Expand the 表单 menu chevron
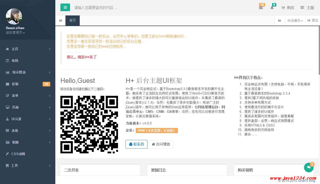This screenshot has height=184, width=320. (50, 96)
